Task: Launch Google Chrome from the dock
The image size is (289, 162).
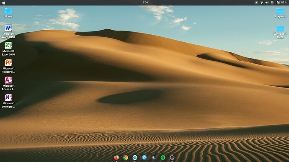Action: tap(126, 157)
